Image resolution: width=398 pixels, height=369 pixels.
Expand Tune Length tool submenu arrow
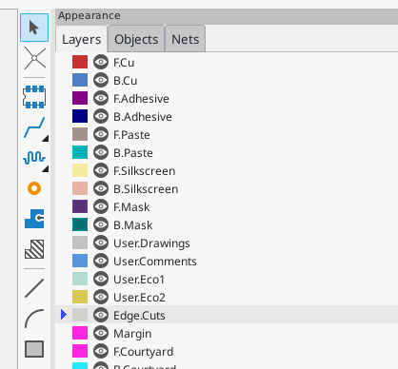(x=46, y=169)
